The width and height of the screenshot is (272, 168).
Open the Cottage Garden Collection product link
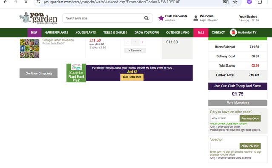click(x=58, y=40)
